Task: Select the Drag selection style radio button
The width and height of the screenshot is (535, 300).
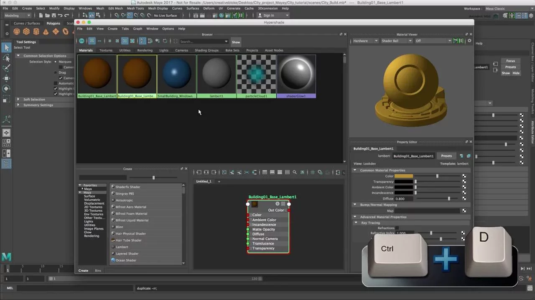Action: [56, 72]
